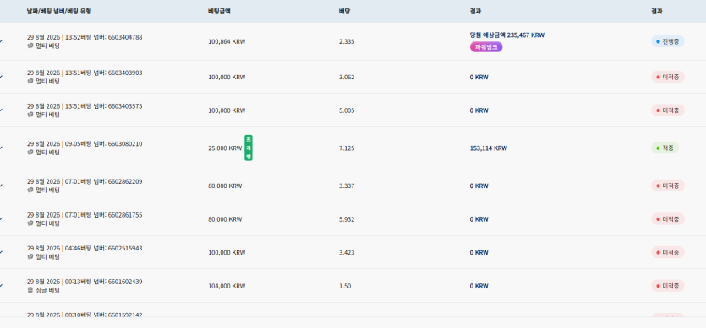Click the odds value 7.125
706x328 pixels.
click(347, 148)
